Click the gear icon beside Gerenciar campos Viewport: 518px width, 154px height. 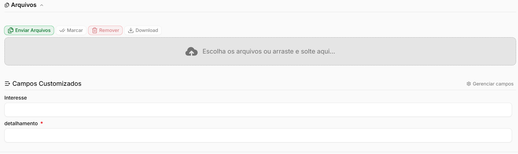click(469, 84)
